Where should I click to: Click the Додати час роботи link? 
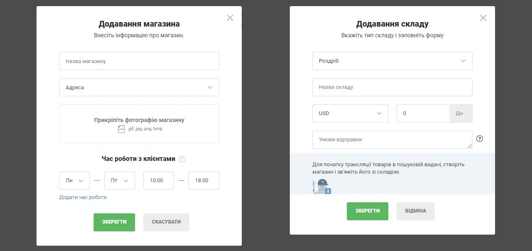83,197
